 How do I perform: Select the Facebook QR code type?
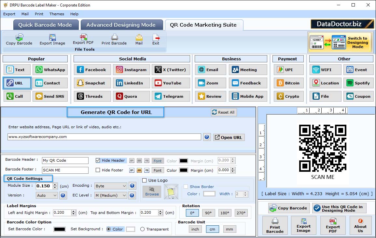[x=92, y=69]
